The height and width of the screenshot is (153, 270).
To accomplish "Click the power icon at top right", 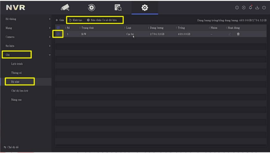I will click(x=264, y=8).
